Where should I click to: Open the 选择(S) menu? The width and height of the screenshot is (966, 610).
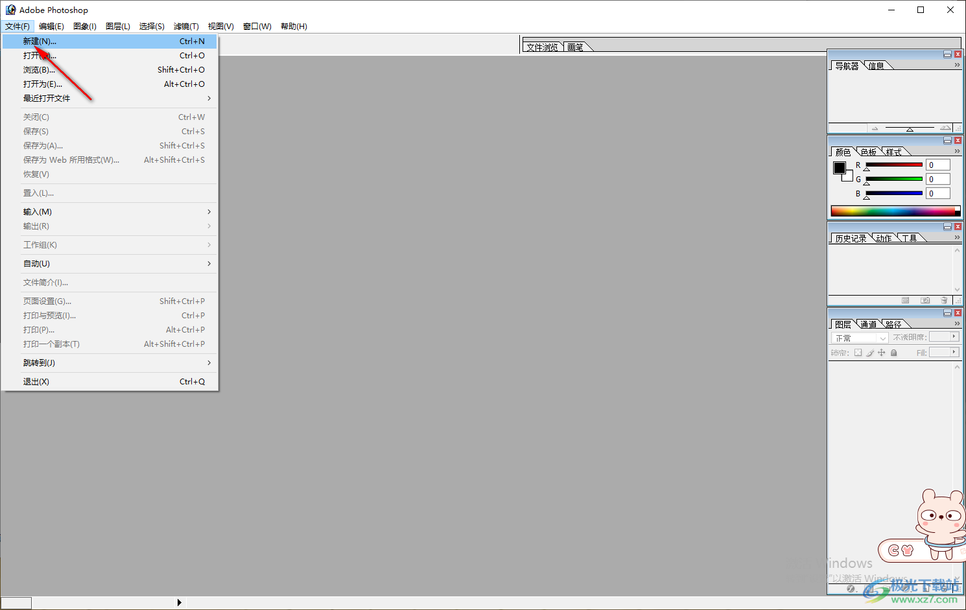pyautogui.click(x=152, y=27)
